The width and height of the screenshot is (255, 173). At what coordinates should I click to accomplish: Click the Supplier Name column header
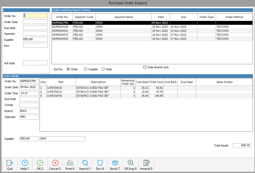click(123, 17)
